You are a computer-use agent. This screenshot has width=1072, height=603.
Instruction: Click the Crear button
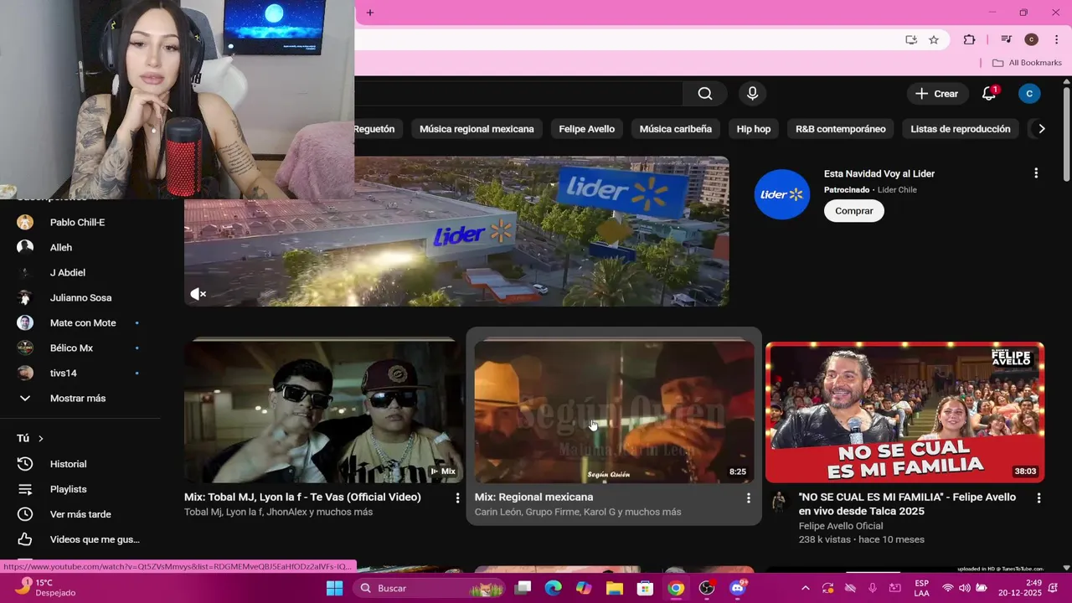(937, 94)
